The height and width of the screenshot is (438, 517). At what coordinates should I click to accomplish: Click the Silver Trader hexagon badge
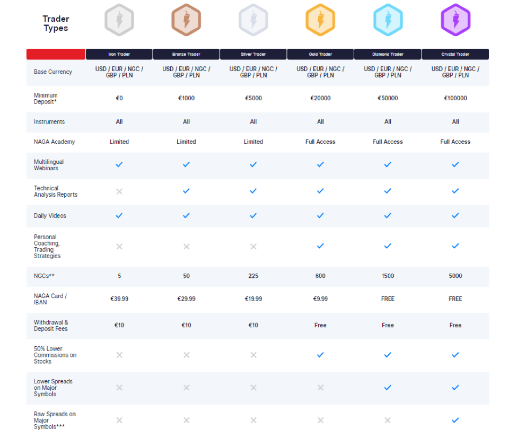tap(253, 20)
